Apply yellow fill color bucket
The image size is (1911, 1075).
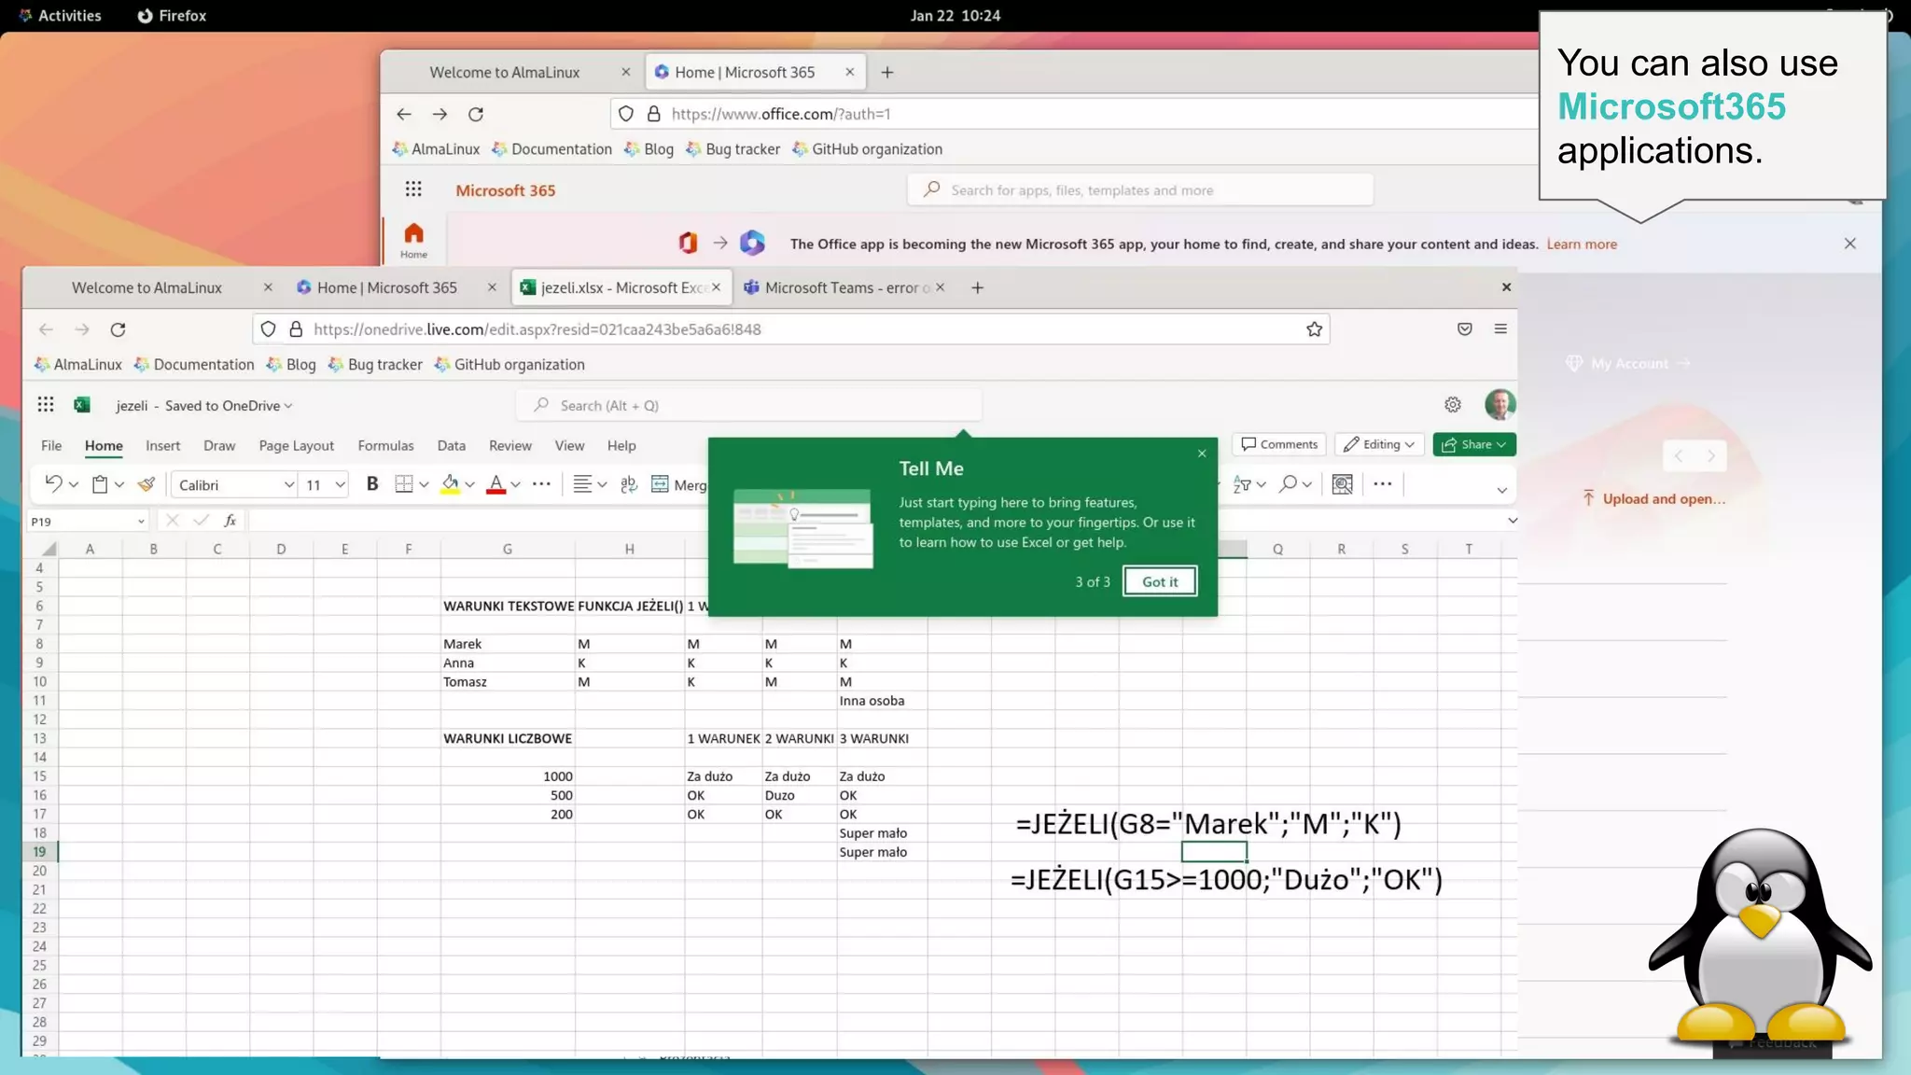[x=451, y=484]
